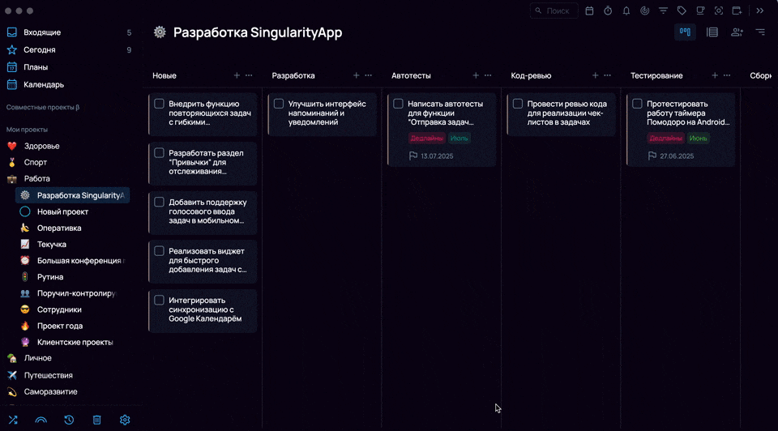The image size is (778, 431).
Task: Click the coffee cup icon in toolbar
Action: (700, 11)
